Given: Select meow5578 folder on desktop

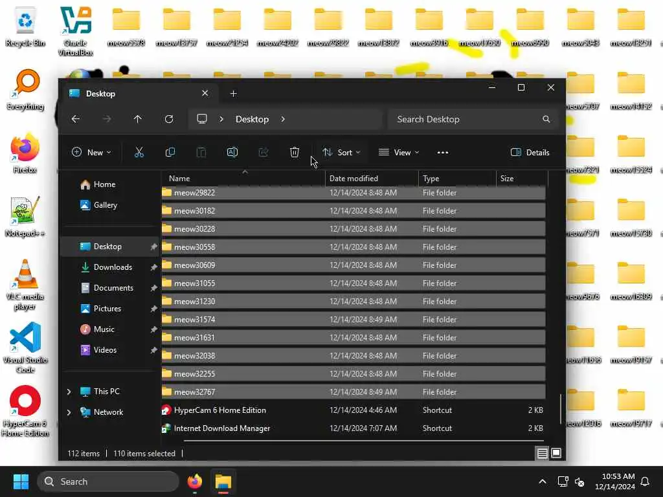Looking at the screenshot, I should (126, 27).
